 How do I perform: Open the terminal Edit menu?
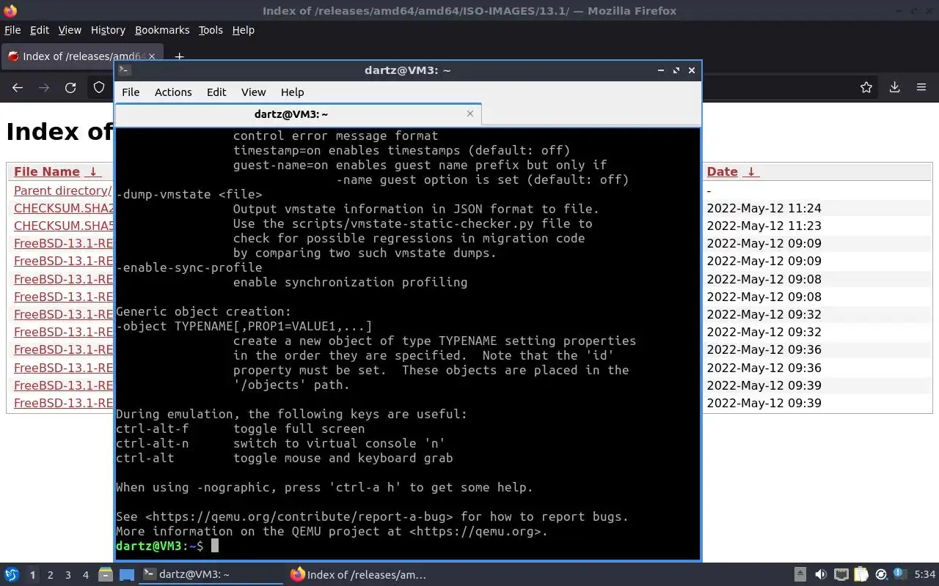(216, 92)
